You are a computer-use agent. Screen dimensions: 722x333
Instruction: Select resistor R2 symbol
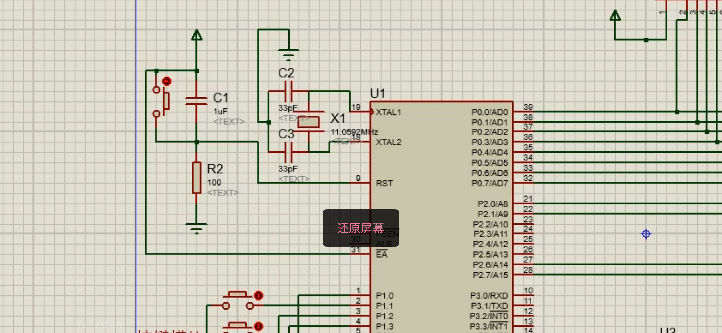[197, 178]
